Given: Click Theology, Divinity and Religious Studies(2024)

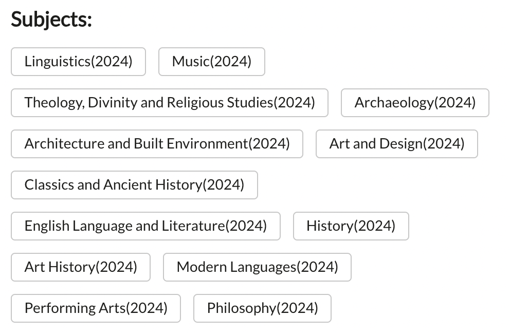Looking at the screenshot, I should click(x=170, y=103).
